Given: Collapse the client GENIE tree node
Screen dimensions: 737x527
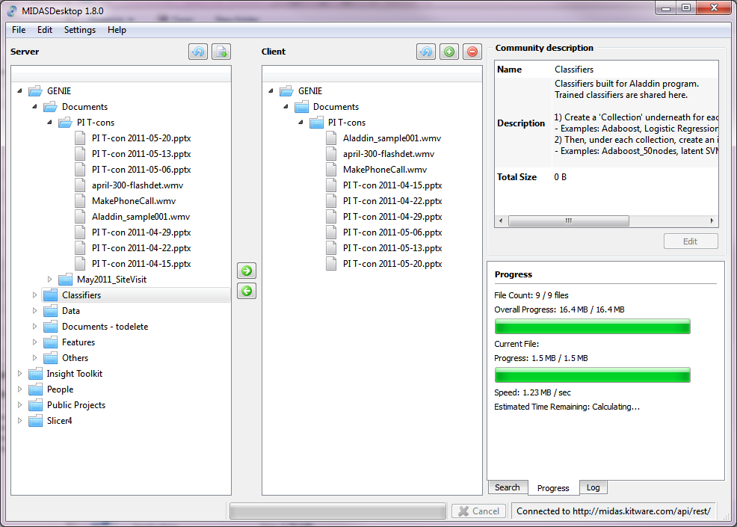Looking at the screenshot, I should pyautogui.click(x=271, y=91).
